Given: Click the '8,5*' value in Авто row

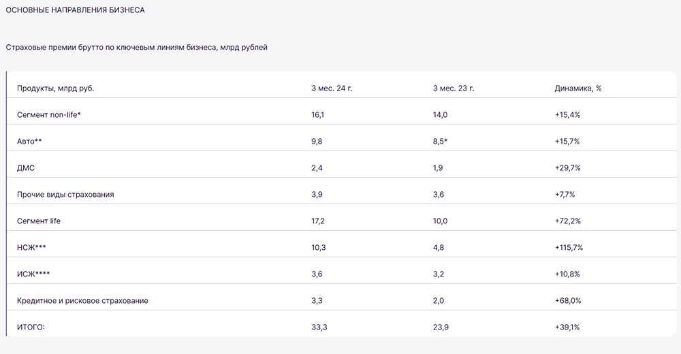Looking at the screenshot, I should (x=442, y=142).
